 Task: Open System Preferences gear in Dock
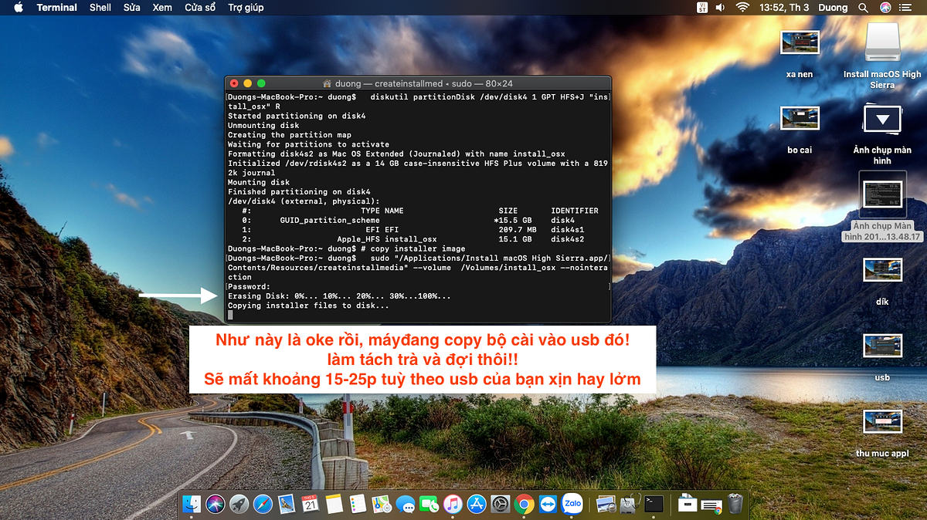pos(500,504)
